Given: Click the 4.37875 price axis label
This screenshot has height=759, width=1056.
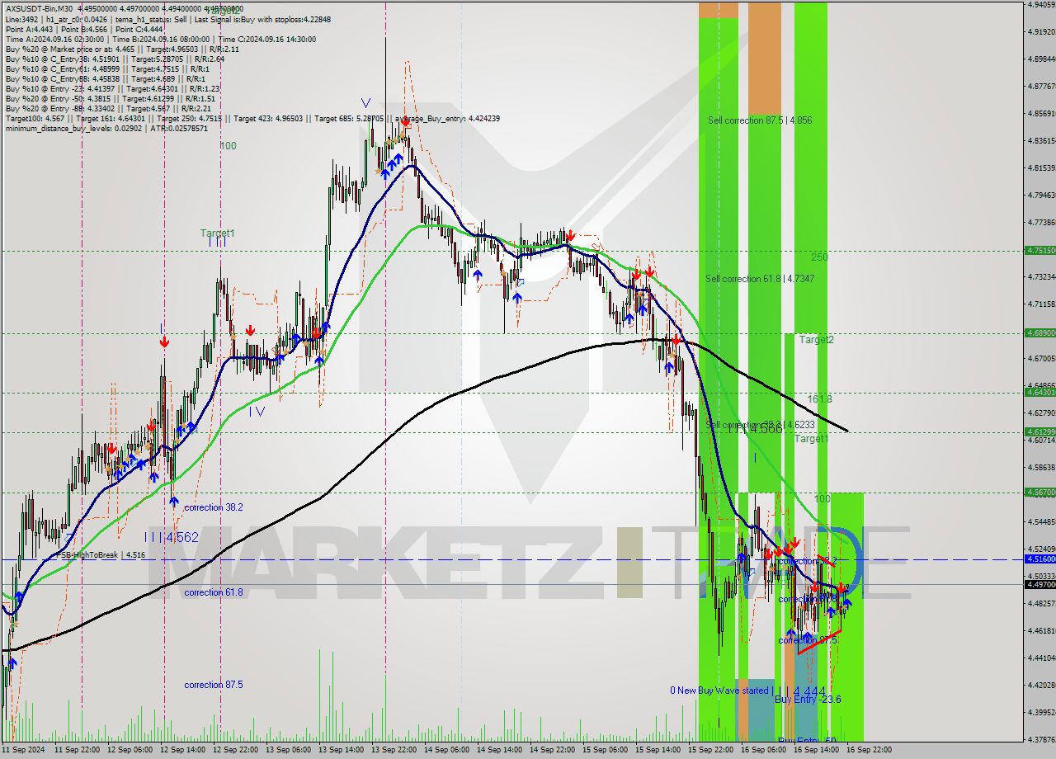Looking at the screenshot, I should (x=1041, y=739).
